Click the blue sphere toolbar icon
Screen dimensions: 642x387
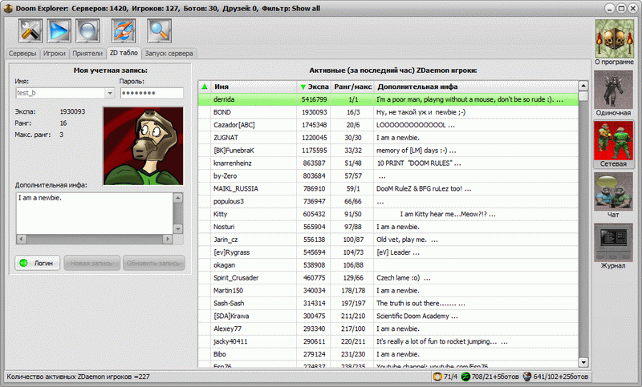87,31
